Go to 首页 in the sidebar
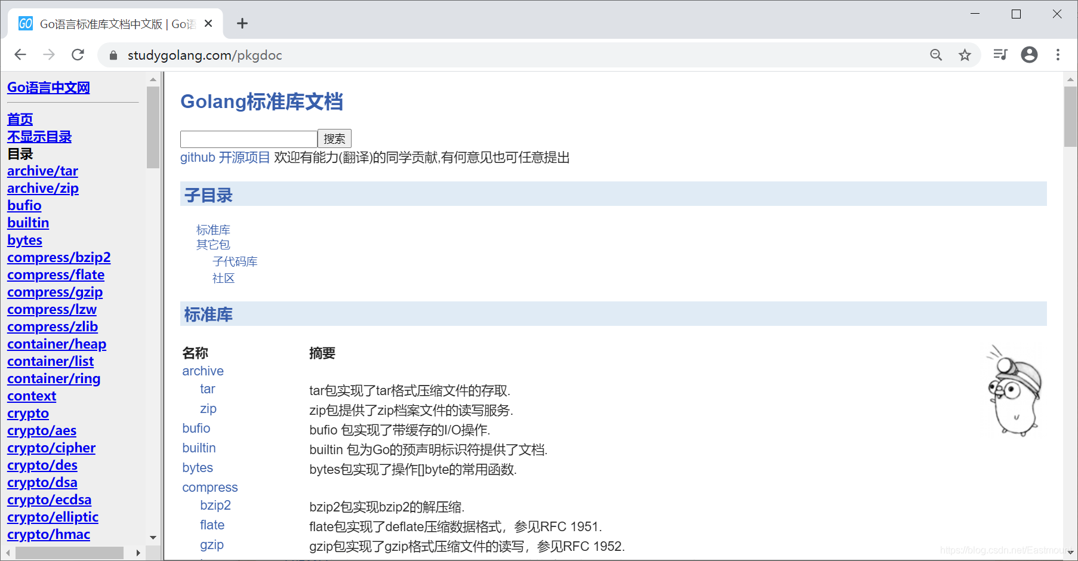This screenshot has width=1078, height=561. 20,119
